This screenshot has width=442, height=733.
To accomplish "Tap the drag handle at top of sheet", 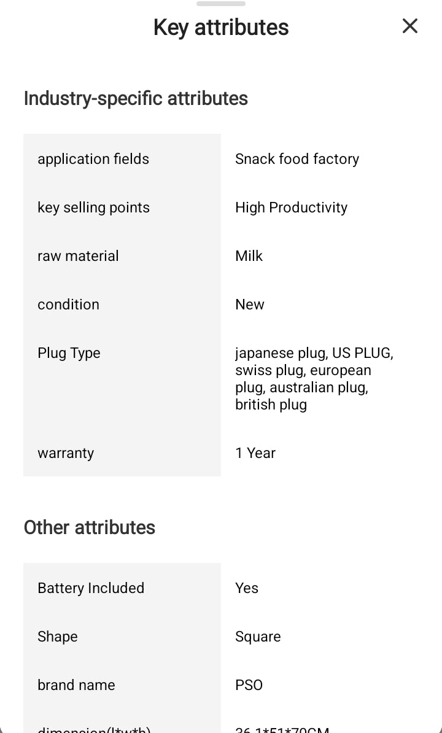I will [x=221, y=4].
